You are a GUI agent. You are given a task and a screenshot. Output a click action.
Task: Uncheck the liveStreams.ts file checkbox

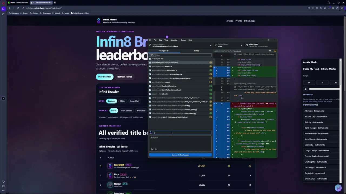coord(150,70)
